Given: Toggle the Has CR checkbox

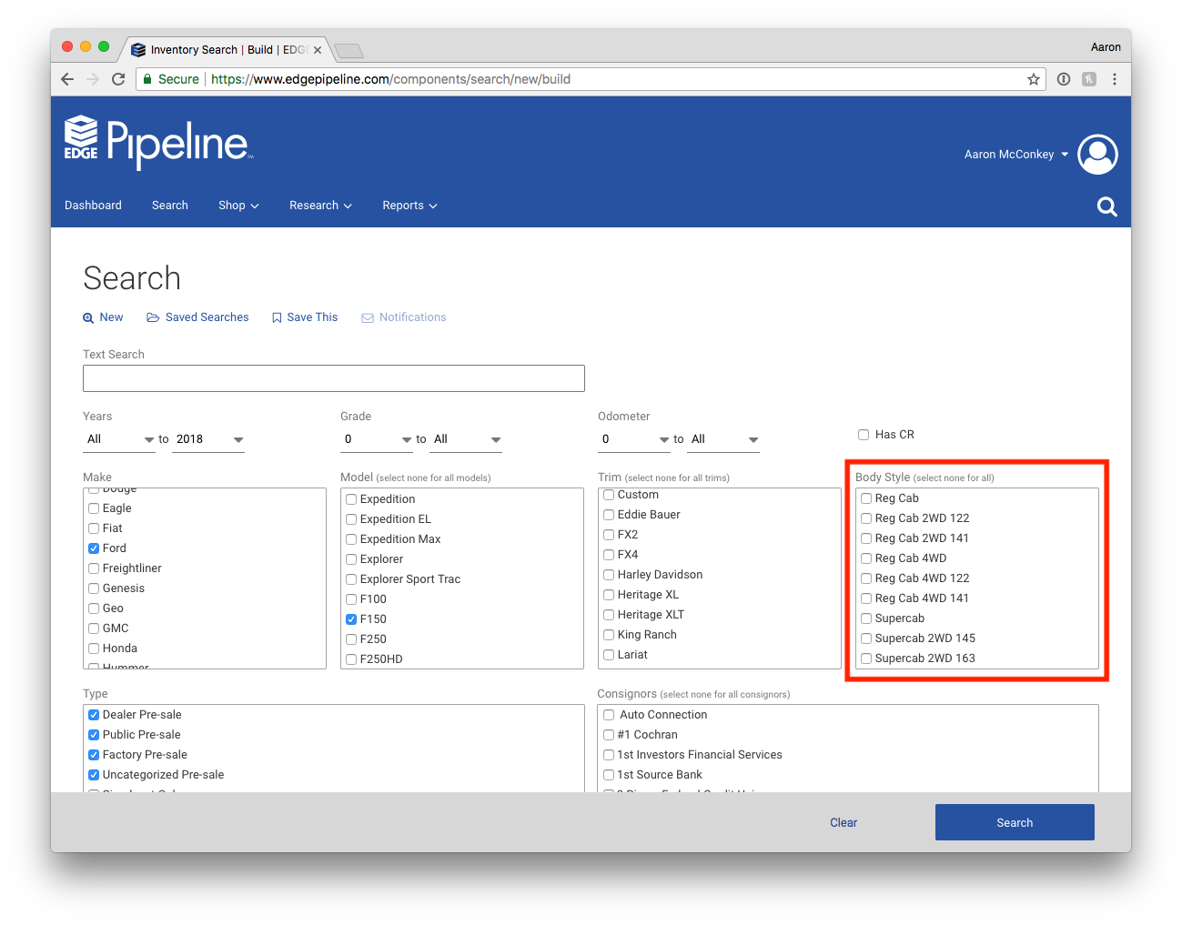Looking at the screenshot, I should click(864, 435).
